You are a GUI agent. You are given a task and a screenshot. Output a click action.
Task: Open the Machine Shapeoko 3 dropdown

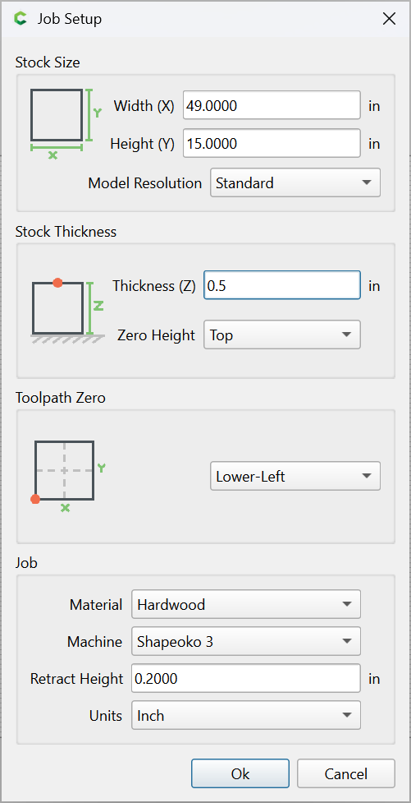click(x=246, y=641)
